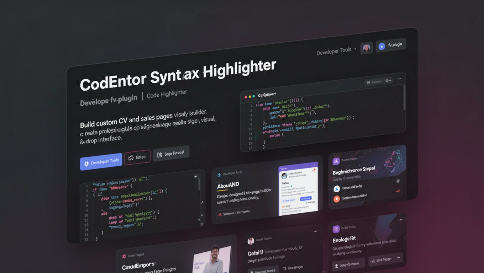Click the pink hash icon on the Beghrectrorce card
The width and height of the screenshot is (484, 273).
398,191
